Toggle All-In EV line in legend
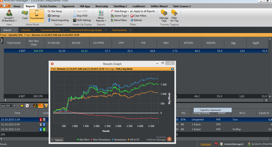Screen dimensions: 272x147 [133, 140]
